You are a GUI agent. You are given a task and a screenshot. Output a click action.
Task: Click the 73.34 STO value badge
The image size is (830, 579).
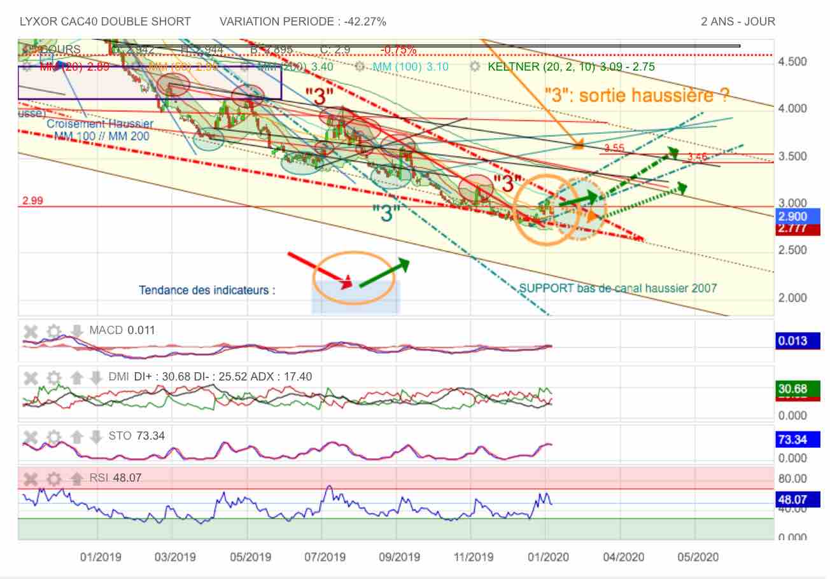799,440
